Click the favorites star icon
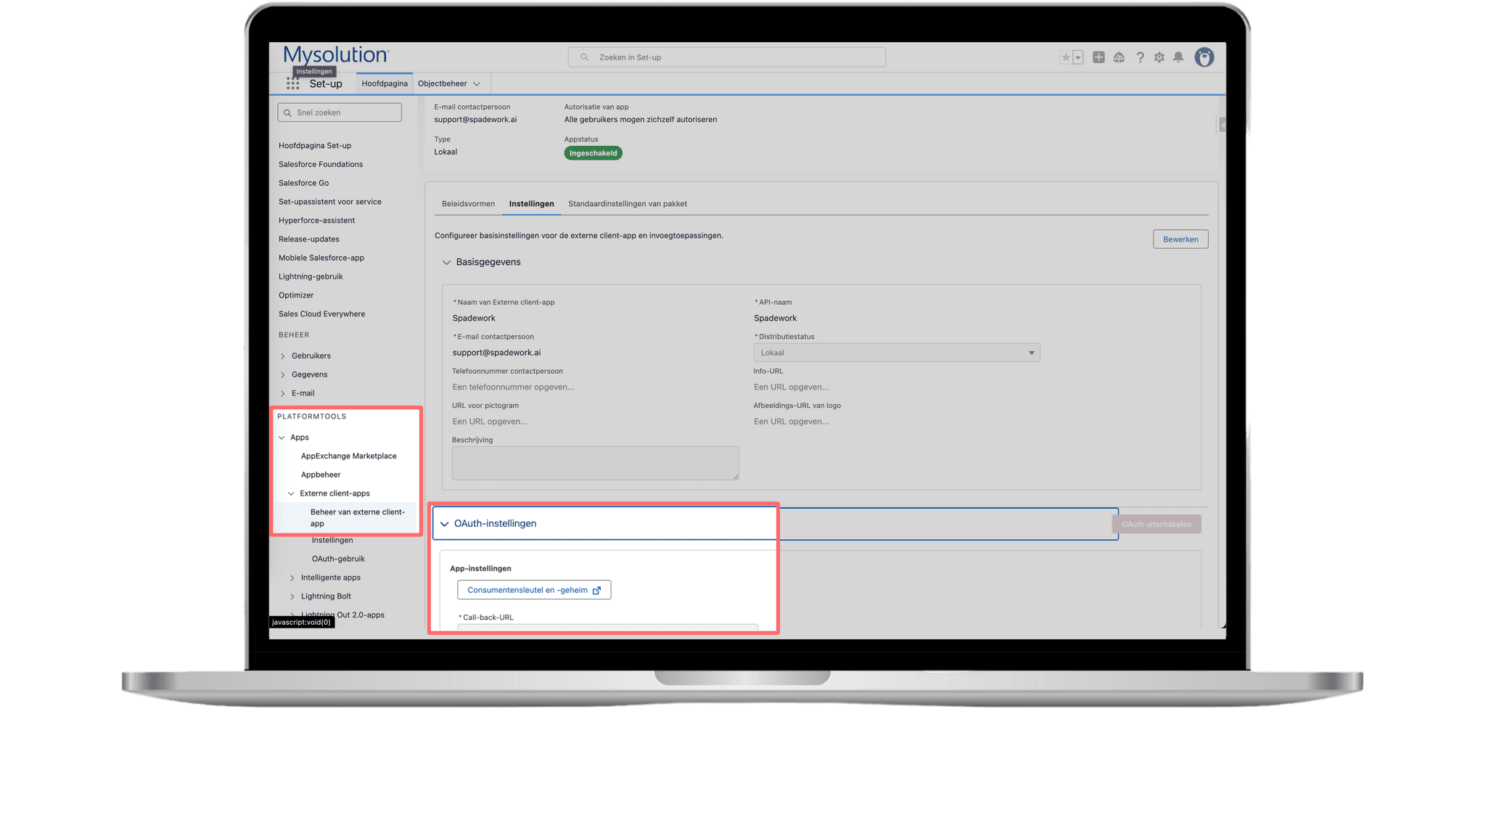1486x836 pixels. (x=1065, y=57)
